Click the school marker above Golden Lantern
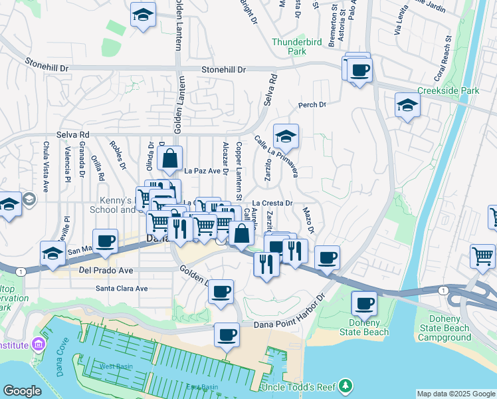 pos(143,15)
